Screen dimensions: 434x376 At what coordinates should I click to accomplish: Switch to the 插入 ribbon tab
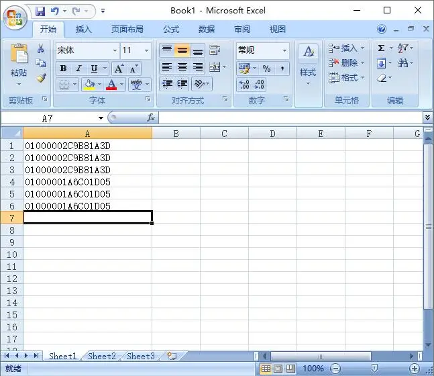pyautogui.click(x=84, y=29)
